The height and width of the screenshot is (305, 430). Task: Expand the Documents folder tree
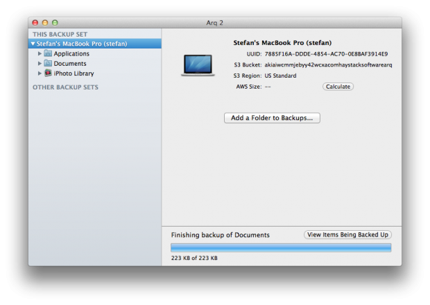pos(40,63)
